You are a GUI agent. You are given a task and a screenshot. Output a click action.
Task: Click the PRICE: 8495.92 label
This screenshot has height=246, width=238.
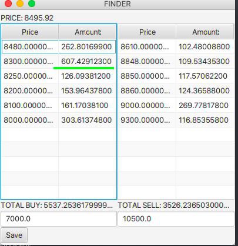(27, 18)
